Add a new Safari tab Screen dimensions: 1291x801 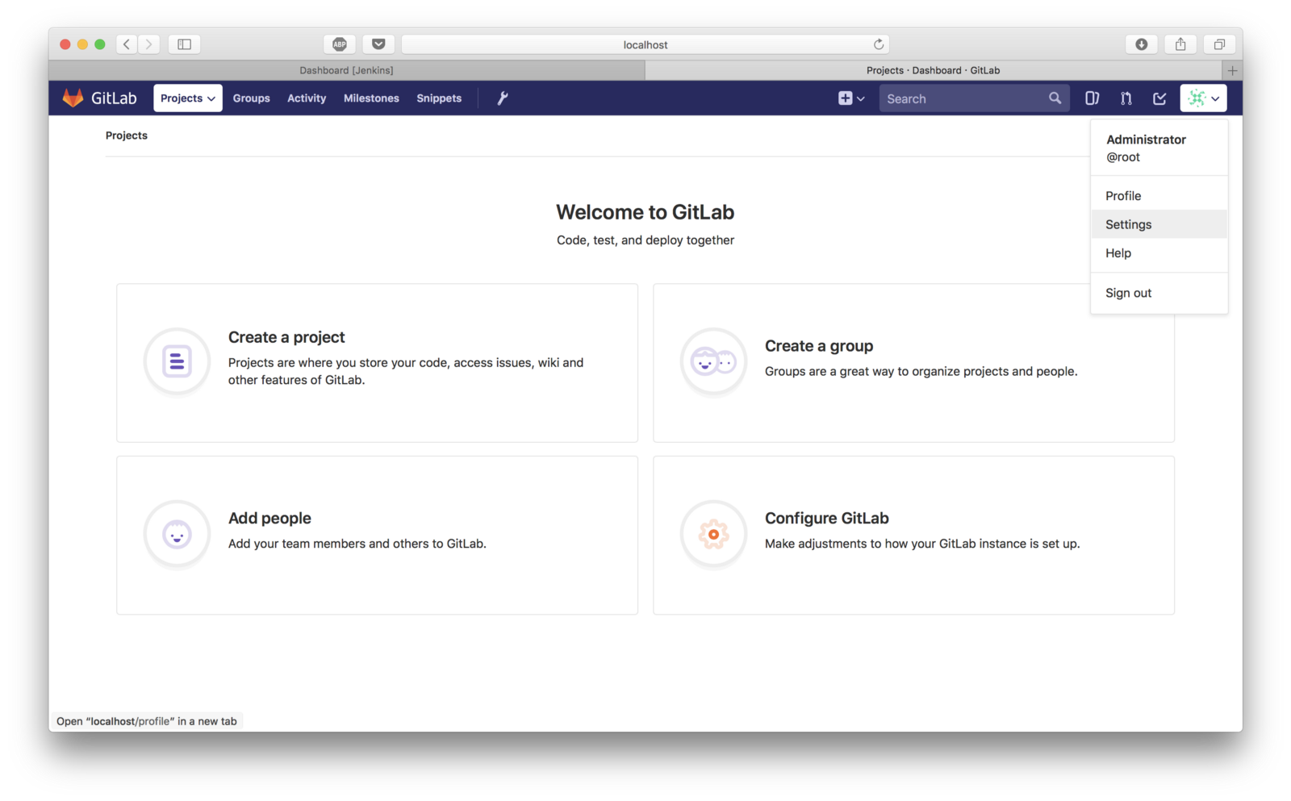(1232, 70)
